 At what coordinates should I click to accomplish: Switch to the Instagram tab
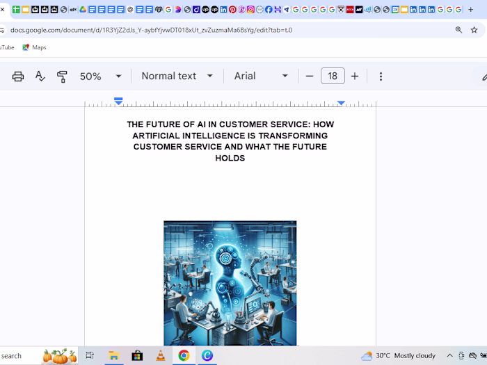[x=250, y=10]
